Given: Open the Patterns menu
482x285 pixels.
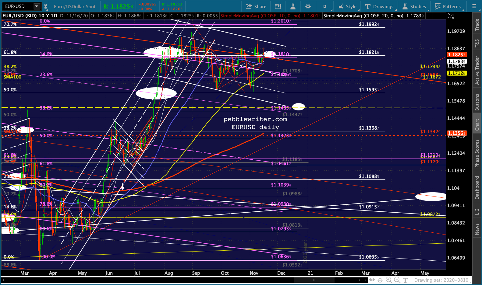Looking at the screenshot, I should pos(448,6).
